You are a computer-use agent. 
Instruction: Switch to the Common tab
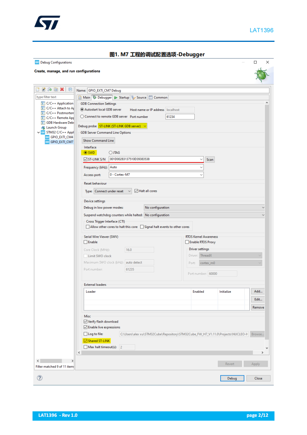(x=158, y=97)
